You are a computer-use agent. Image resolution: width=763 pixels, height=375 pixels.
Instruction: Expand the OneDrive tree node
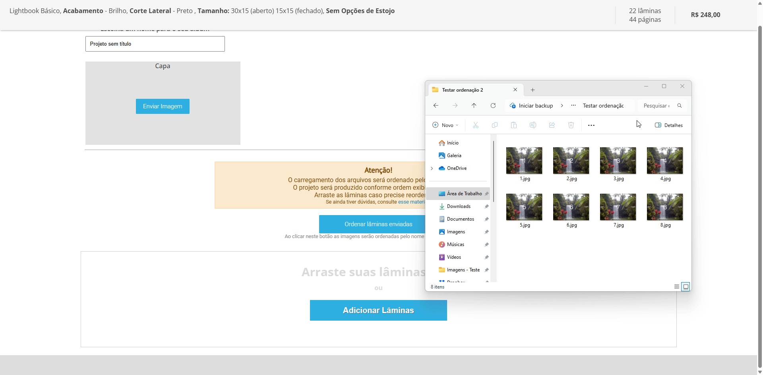pyautogui.click(x=432, y=168)
